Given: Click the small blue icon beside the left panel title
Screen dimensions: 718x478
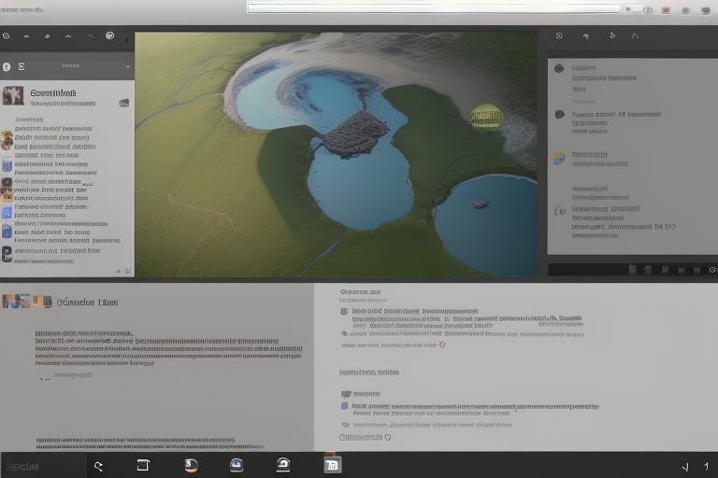Looking at the screenshot, I should [123, 102].
